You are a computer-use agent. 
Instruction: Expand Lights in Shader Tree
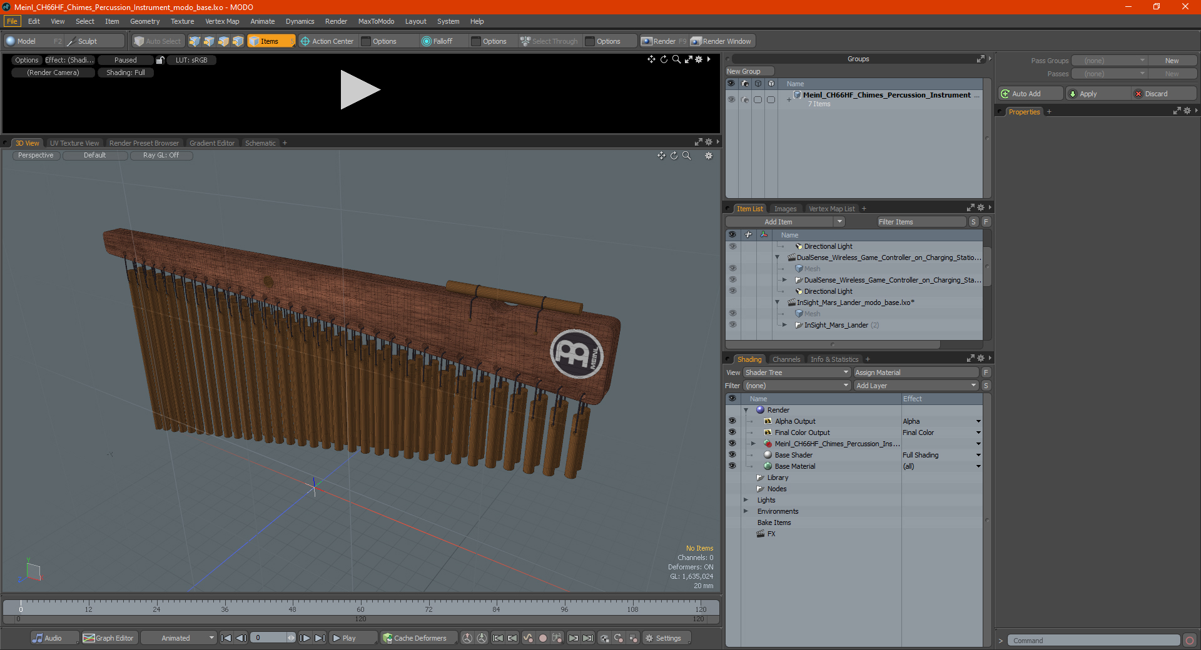[x=746, y=500]
